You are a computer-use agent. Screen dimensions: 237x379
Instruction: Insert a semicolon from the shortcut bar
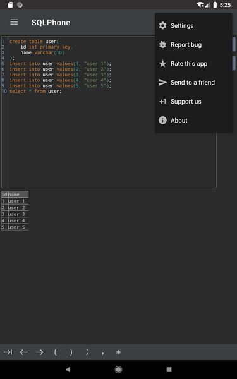87,352
